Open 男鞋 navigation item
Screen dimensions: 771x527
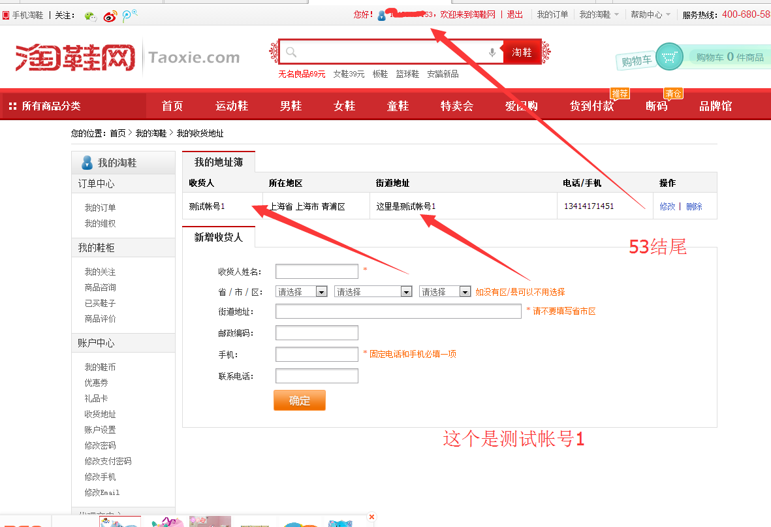click(x=291, y=106)
